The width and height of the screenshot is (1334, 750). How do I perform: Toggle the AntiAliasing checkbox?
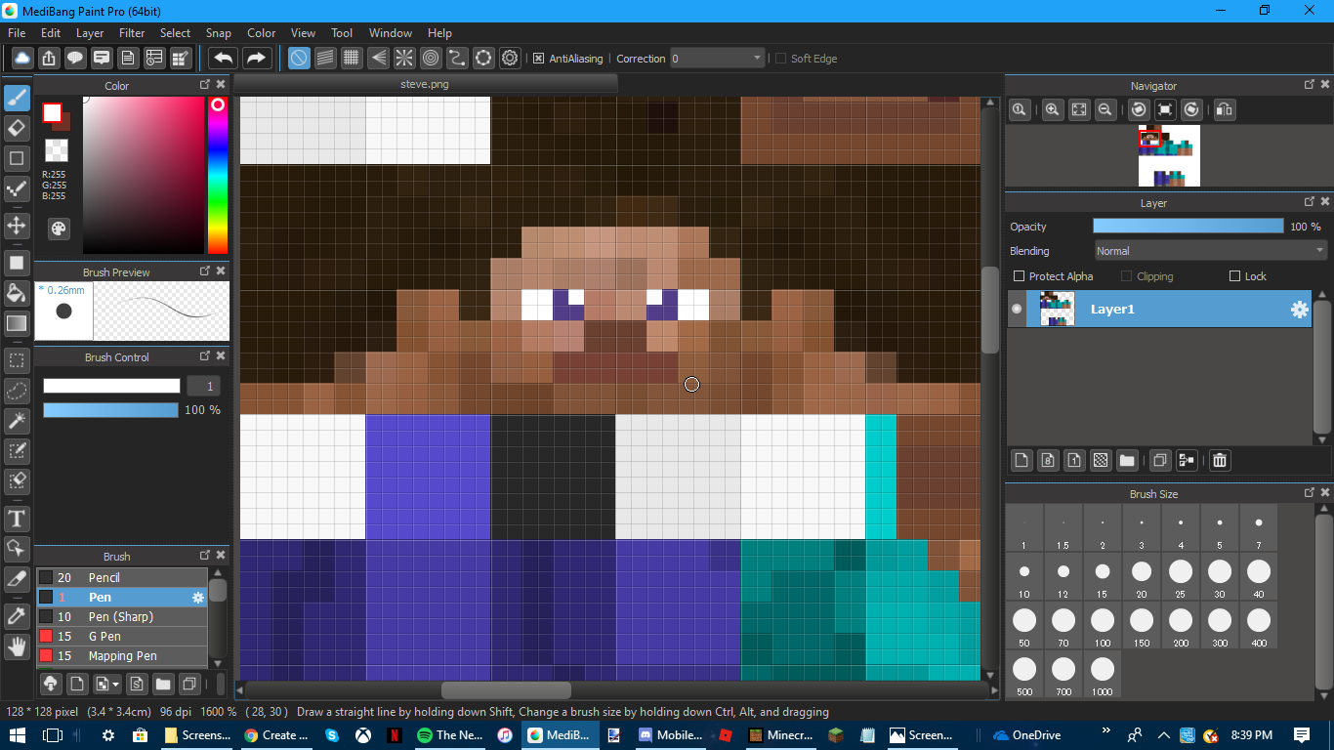tap(538, 59)
